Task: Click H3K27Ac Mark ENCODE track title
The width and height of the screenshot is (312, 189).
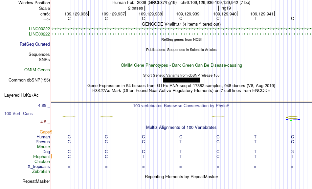Action: pos(181,91)
